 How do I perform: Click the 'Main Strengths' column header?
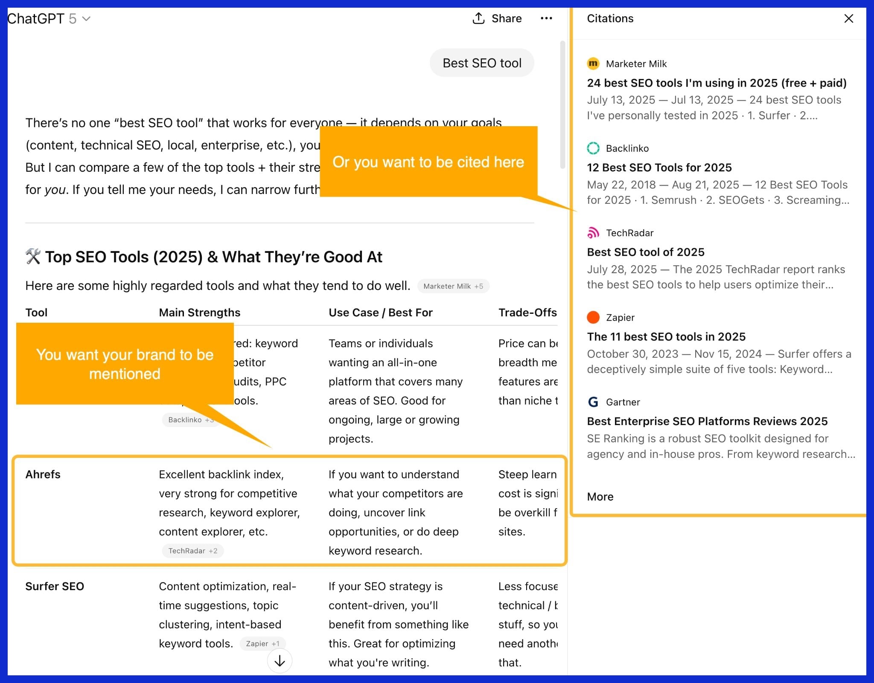click(x=200, y=313)
